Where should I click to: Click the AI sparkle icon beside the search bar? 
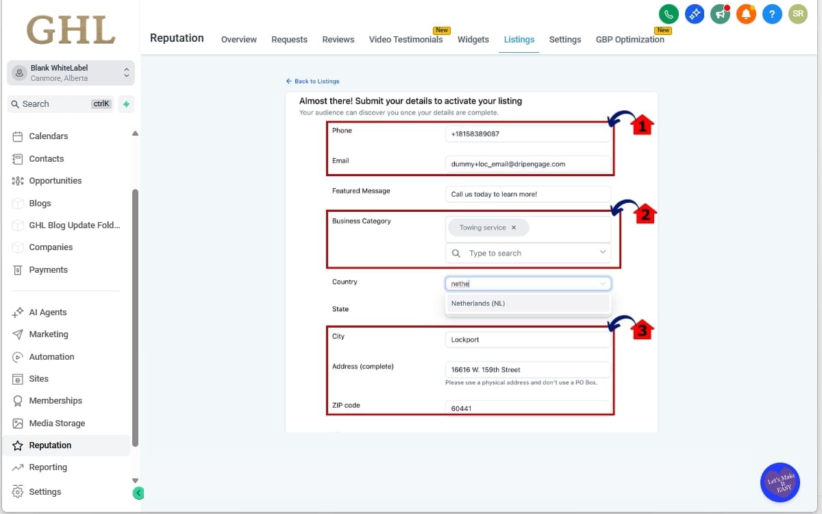pyautogui.click(x=127, y=103)
